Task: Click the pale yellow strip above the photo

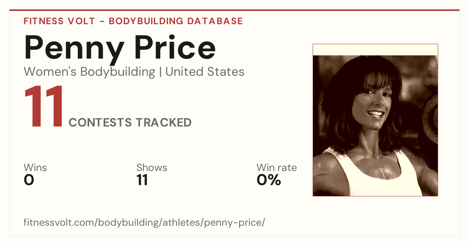Action: 375,50
